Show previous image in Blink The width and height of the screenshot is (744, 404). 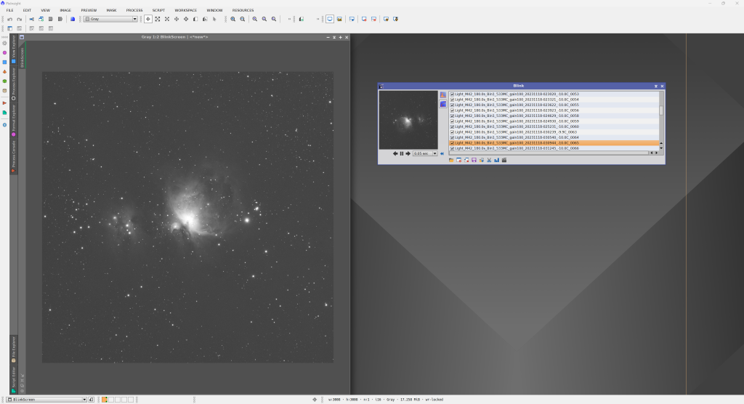click(395, 153)
